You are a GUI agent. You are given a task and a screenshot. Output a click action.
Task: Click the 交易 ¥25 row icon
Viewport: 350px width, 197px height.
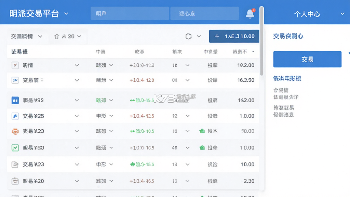[x=15, y=116]
